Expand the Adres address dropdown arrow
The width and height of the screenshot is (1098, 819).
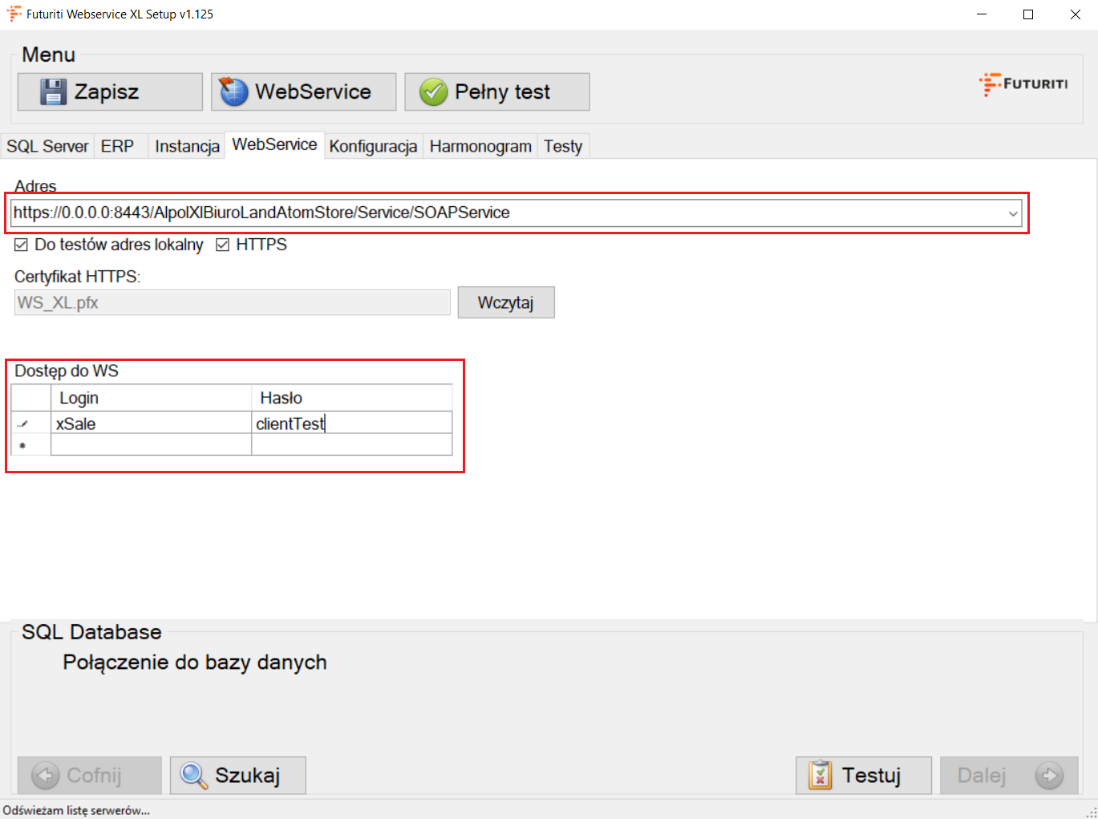point(1013,213)
